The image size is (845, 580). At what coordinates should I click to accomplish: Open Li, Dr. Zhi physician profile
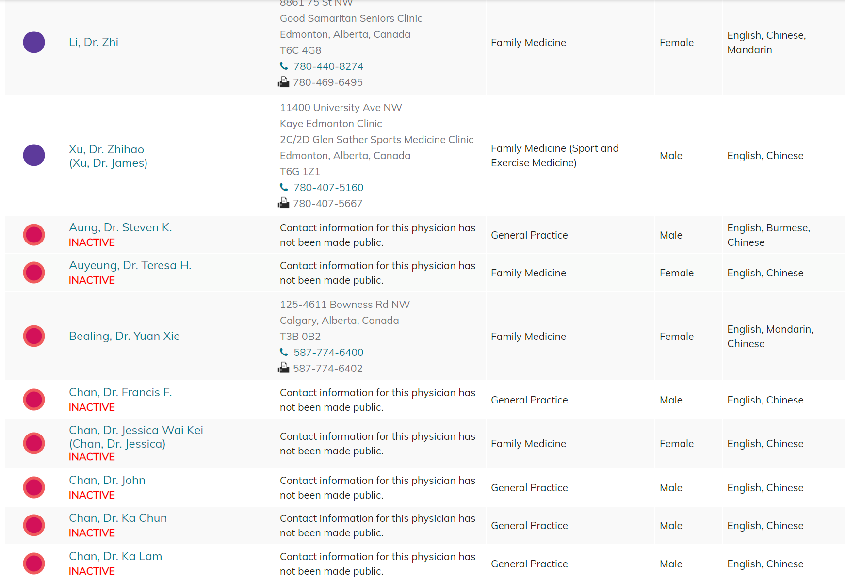point(94,42)
